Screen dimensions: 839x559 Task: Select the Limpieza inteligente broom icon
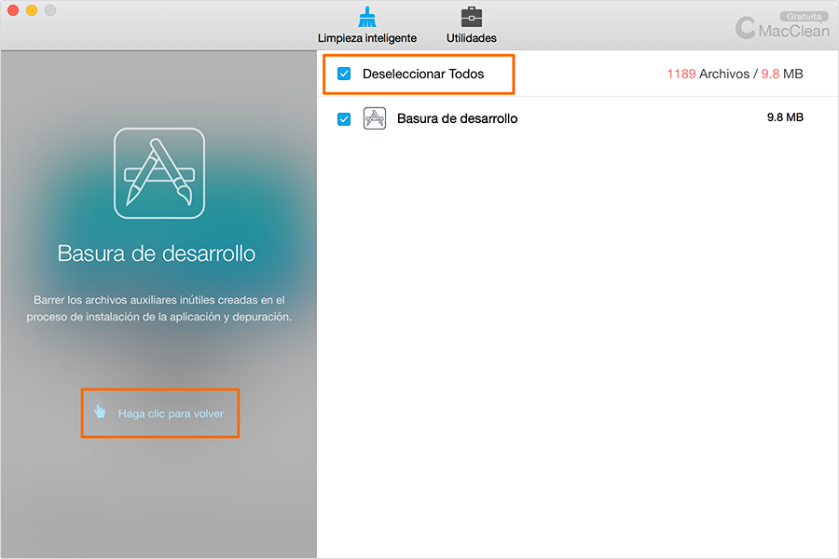tap(367, 16)
